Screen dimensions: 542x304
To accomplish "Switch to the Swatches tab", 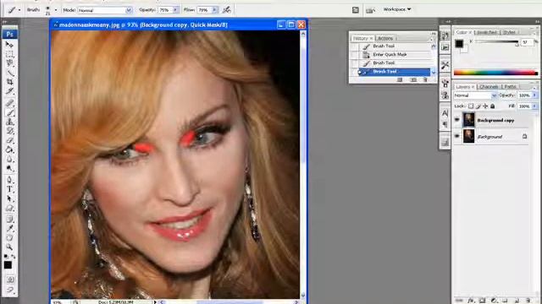I will point(487,32).
